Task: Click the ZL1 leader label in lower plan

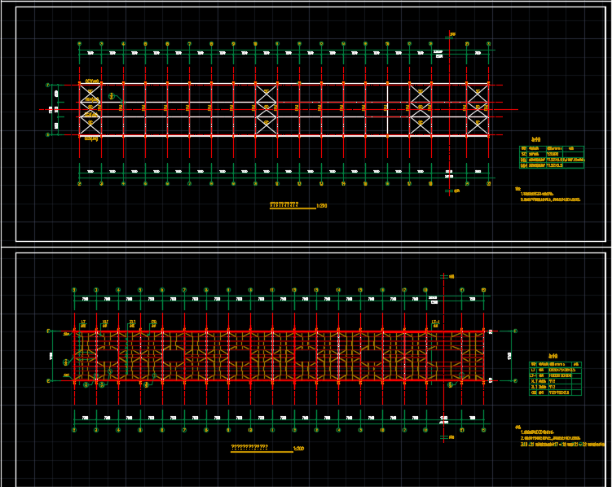Action: (x=132, y=323)
